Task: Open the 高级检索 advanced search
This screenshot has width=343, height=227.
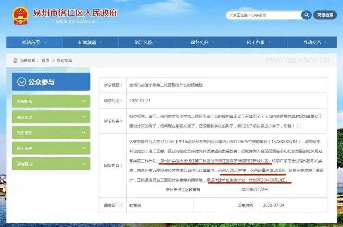Action: click(325, 15)
